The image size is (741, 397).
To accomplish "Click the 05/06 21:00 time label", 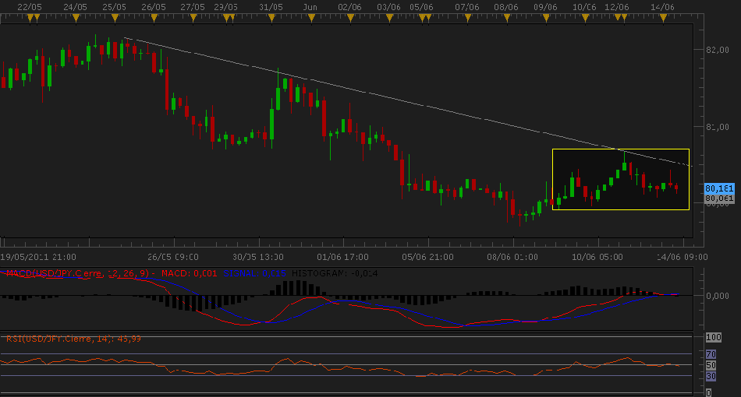I will pos(427,257).
